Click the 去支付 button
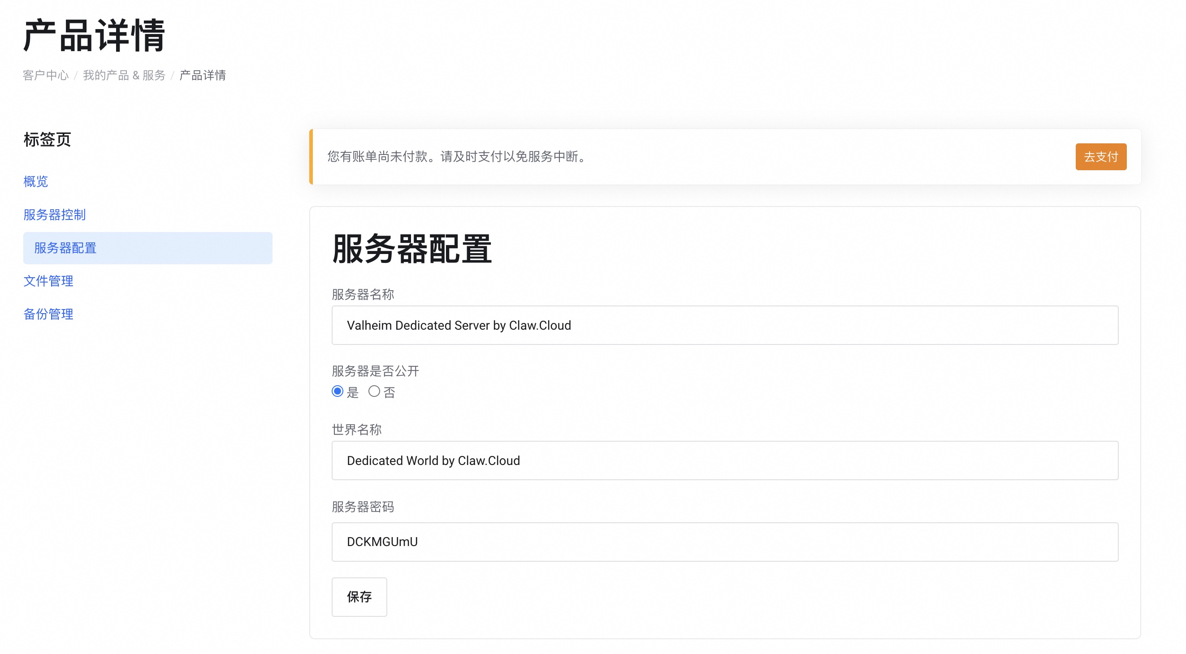 (1100, 157)
